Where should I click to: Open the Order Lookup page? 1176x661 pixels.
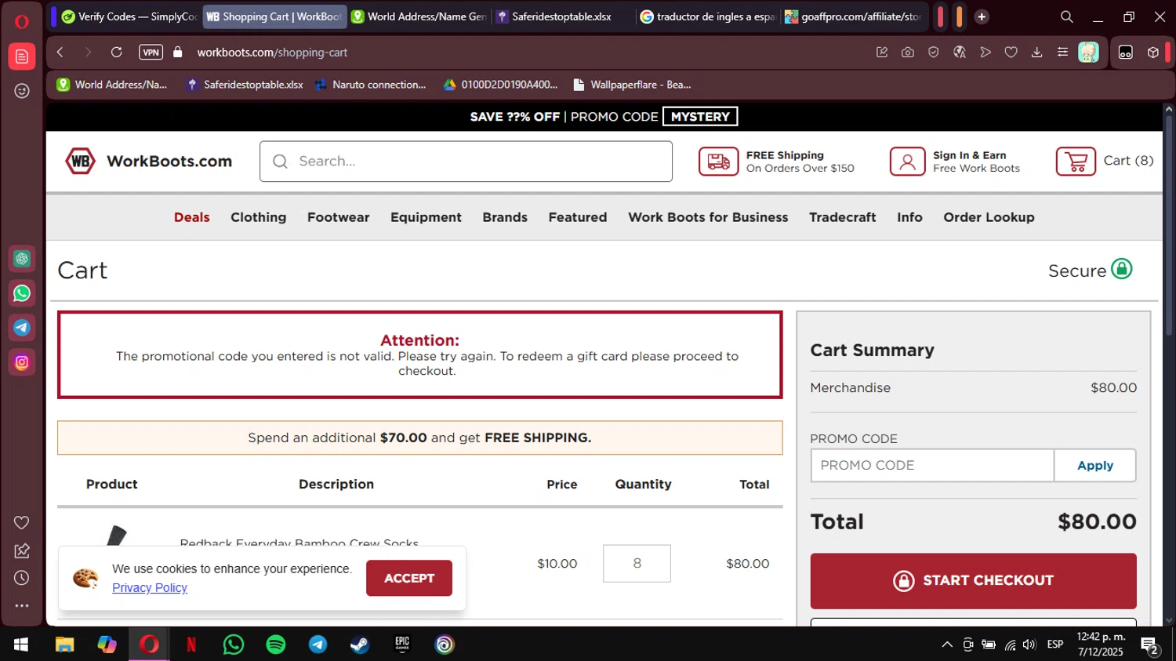pyautogui.click(x=989, y=217)
